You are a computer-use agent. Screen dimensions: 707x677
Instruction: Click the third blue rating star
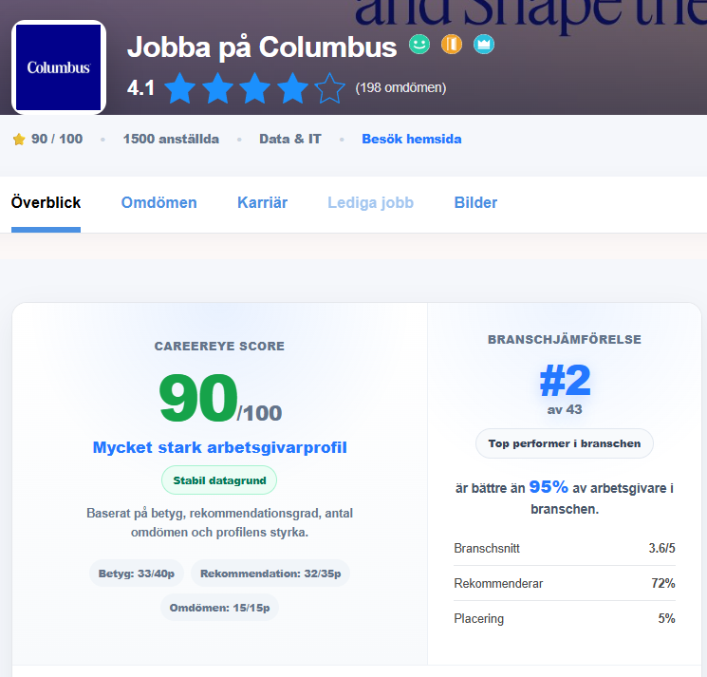click(255, 88)
